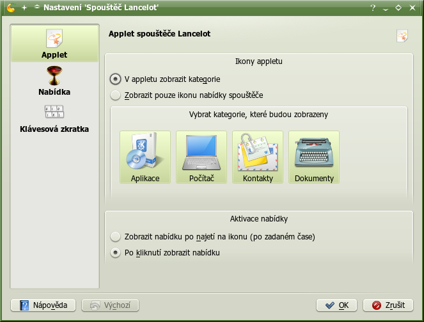The width and height of the screenshot is (424, 322).
Task: Click the Lancelot applet icon in header
Action: 402,36
